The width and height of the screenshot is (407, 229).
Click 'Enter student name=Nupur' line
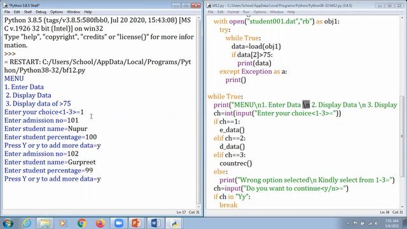(x=46, y=128)
